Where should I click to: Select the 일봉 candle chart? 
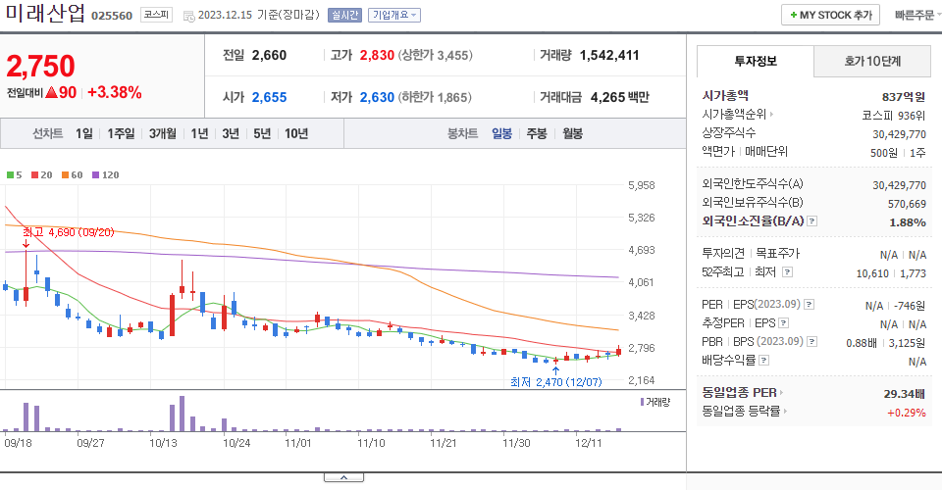pos(501,133)
